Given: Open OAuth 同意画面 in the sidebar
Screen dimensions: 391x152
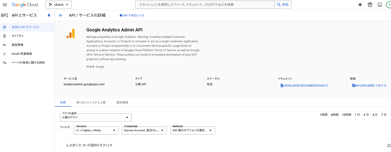Looking at the screenshot, I should click(27, 54).
